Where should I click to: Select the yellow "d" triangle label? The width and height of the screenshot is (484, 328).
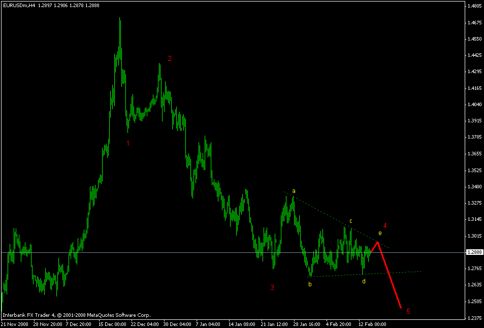click(364, 281)
